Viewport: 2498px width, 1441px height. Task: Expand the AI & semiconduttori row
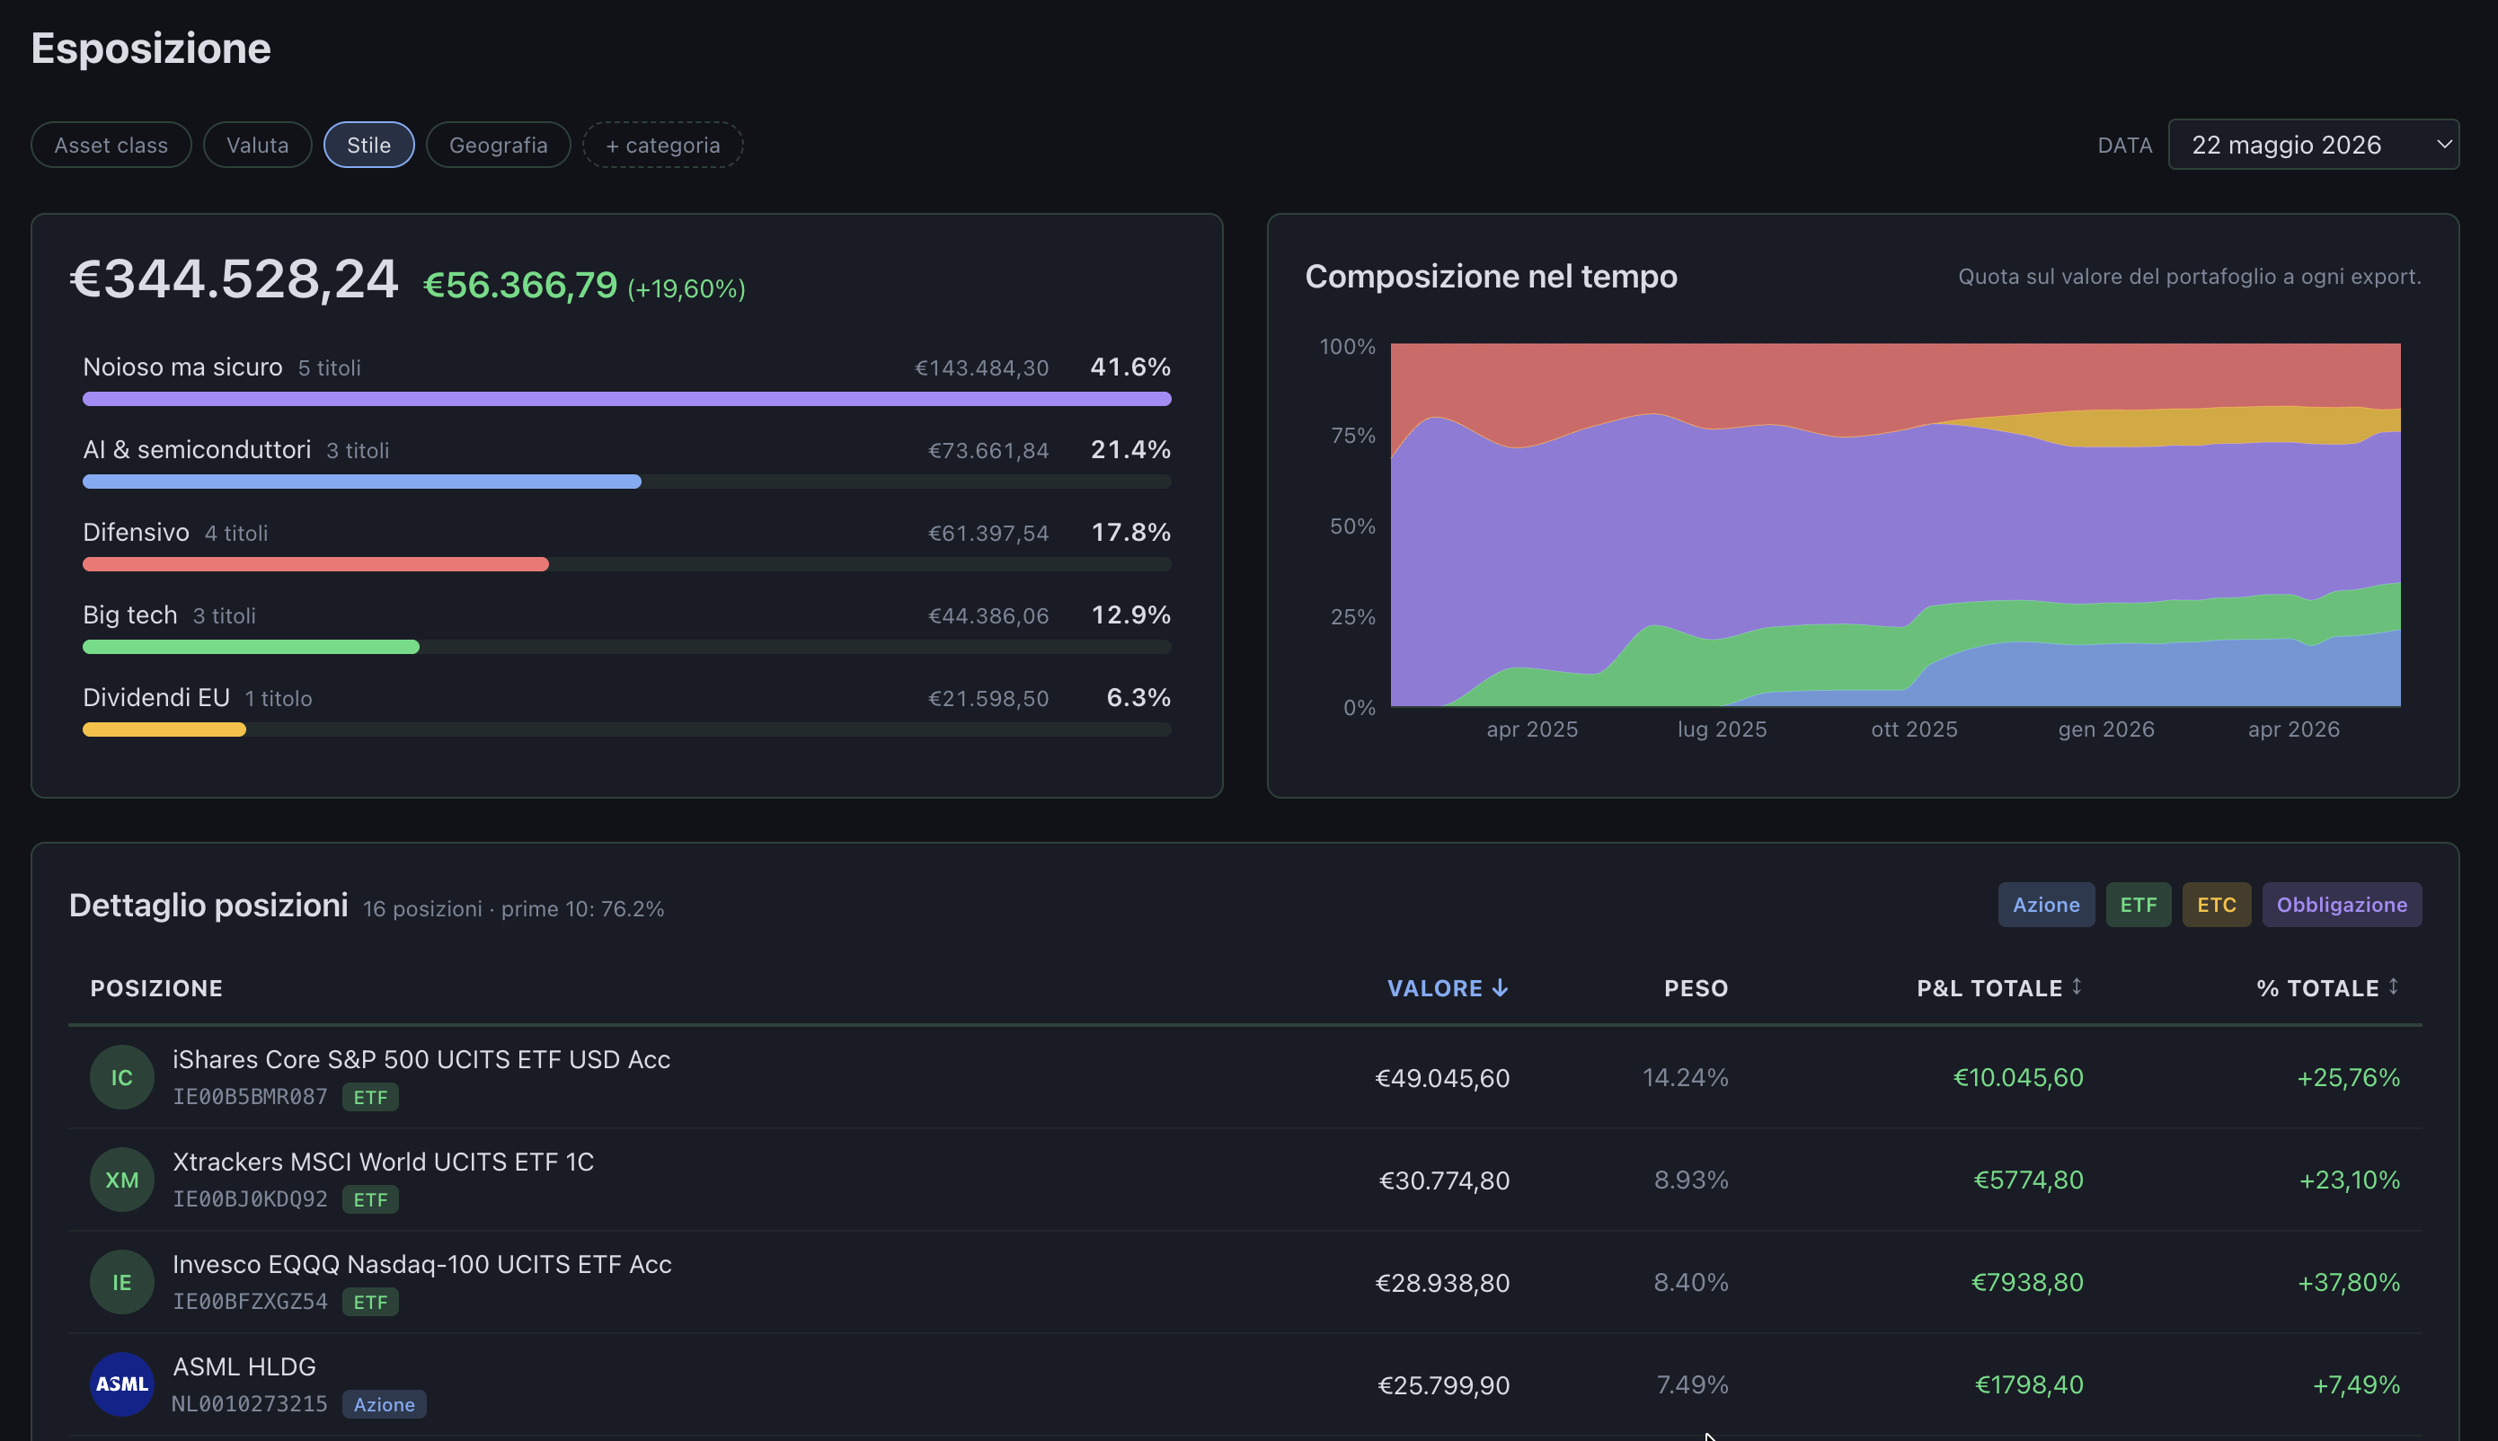click(626, 462)
